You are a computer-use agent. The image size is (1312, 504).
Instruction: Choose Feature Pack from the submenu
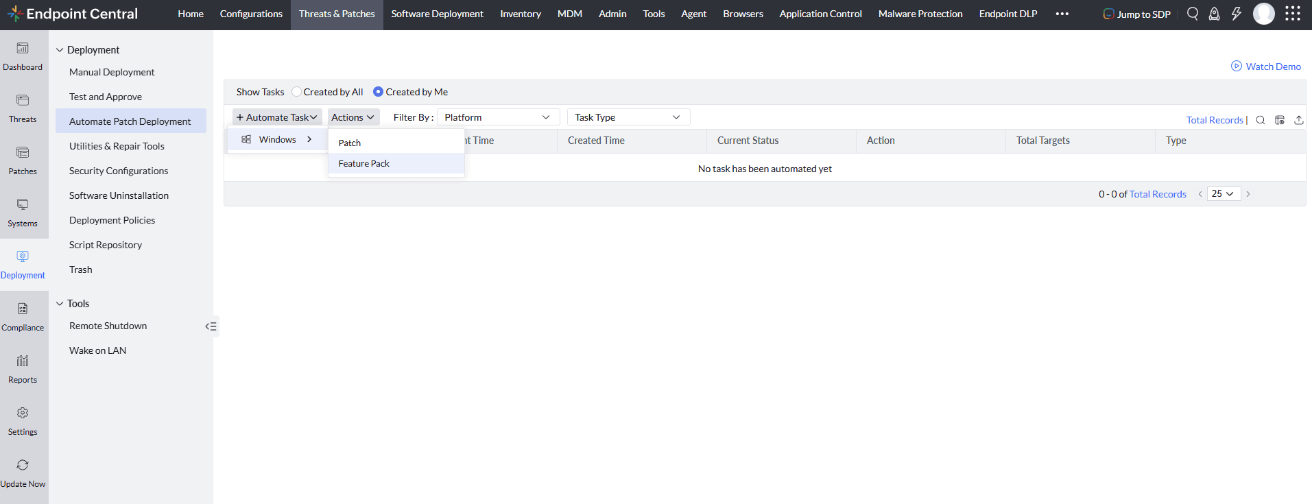pos(396,163)
